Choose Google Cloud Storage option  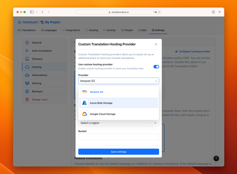[118, 114]
